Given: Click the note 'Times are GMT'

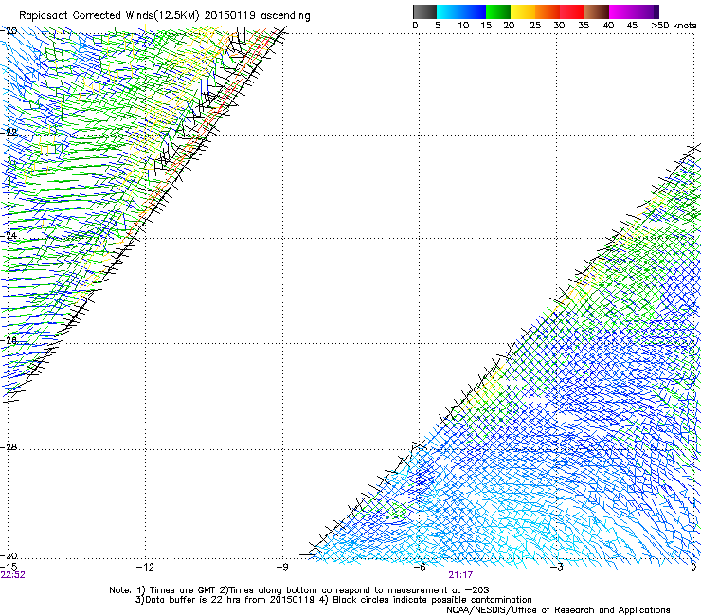Looking at the screenshot, I should point(183,590).
